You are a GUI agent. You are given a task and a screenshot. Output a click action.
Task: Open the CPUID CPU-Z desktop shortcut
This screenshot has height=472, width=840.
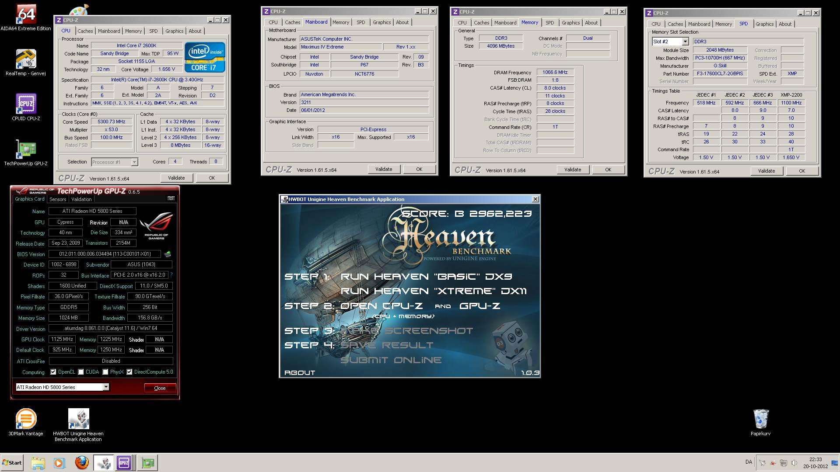26,107
